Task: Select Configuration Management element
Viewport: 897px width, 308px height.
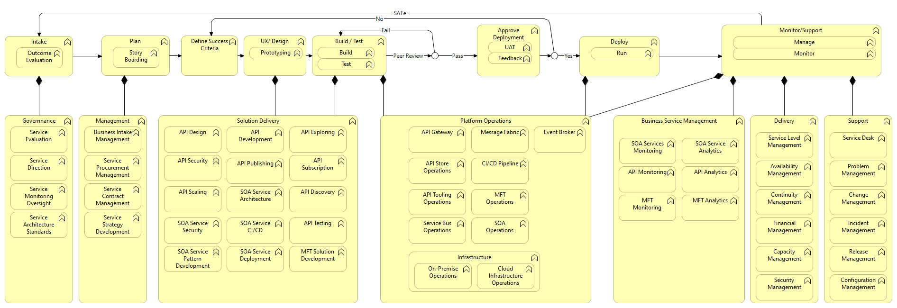Action: click(858, 288)
